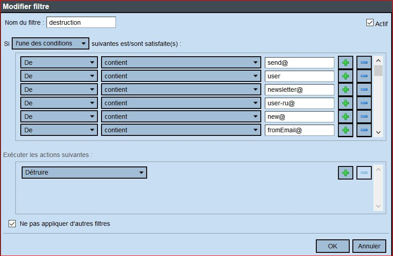The image size is (393, 256).
Task: Remove the new@ condition row
Action: (x=364, y=117)
